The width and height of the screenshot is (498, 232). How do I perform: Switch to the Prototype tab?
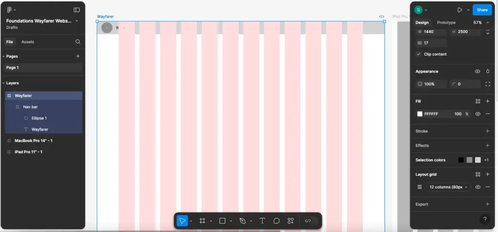click(446, 22)
